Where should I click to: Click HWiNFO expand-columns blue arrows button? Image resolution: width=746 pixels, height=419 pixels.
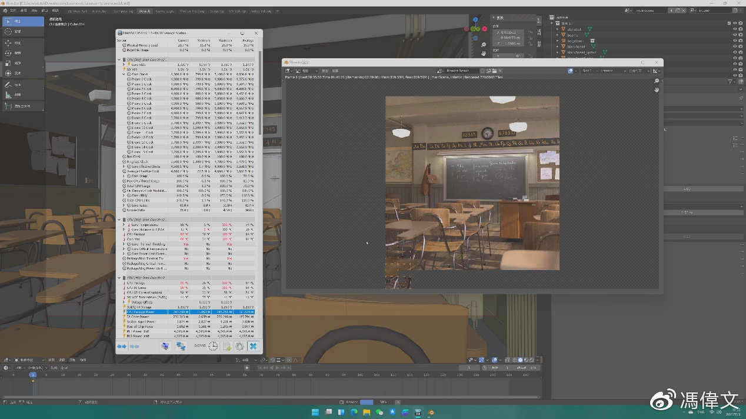pyautogui.click(x=122, y=347)
